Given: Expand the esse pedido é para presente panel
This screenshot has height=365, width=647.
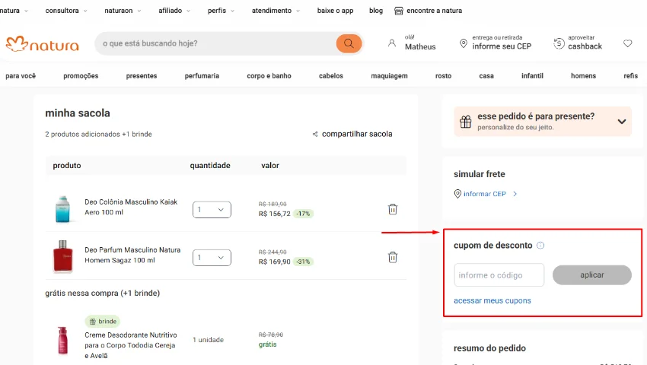Looking at the screenshot, I should coord(621,122).
